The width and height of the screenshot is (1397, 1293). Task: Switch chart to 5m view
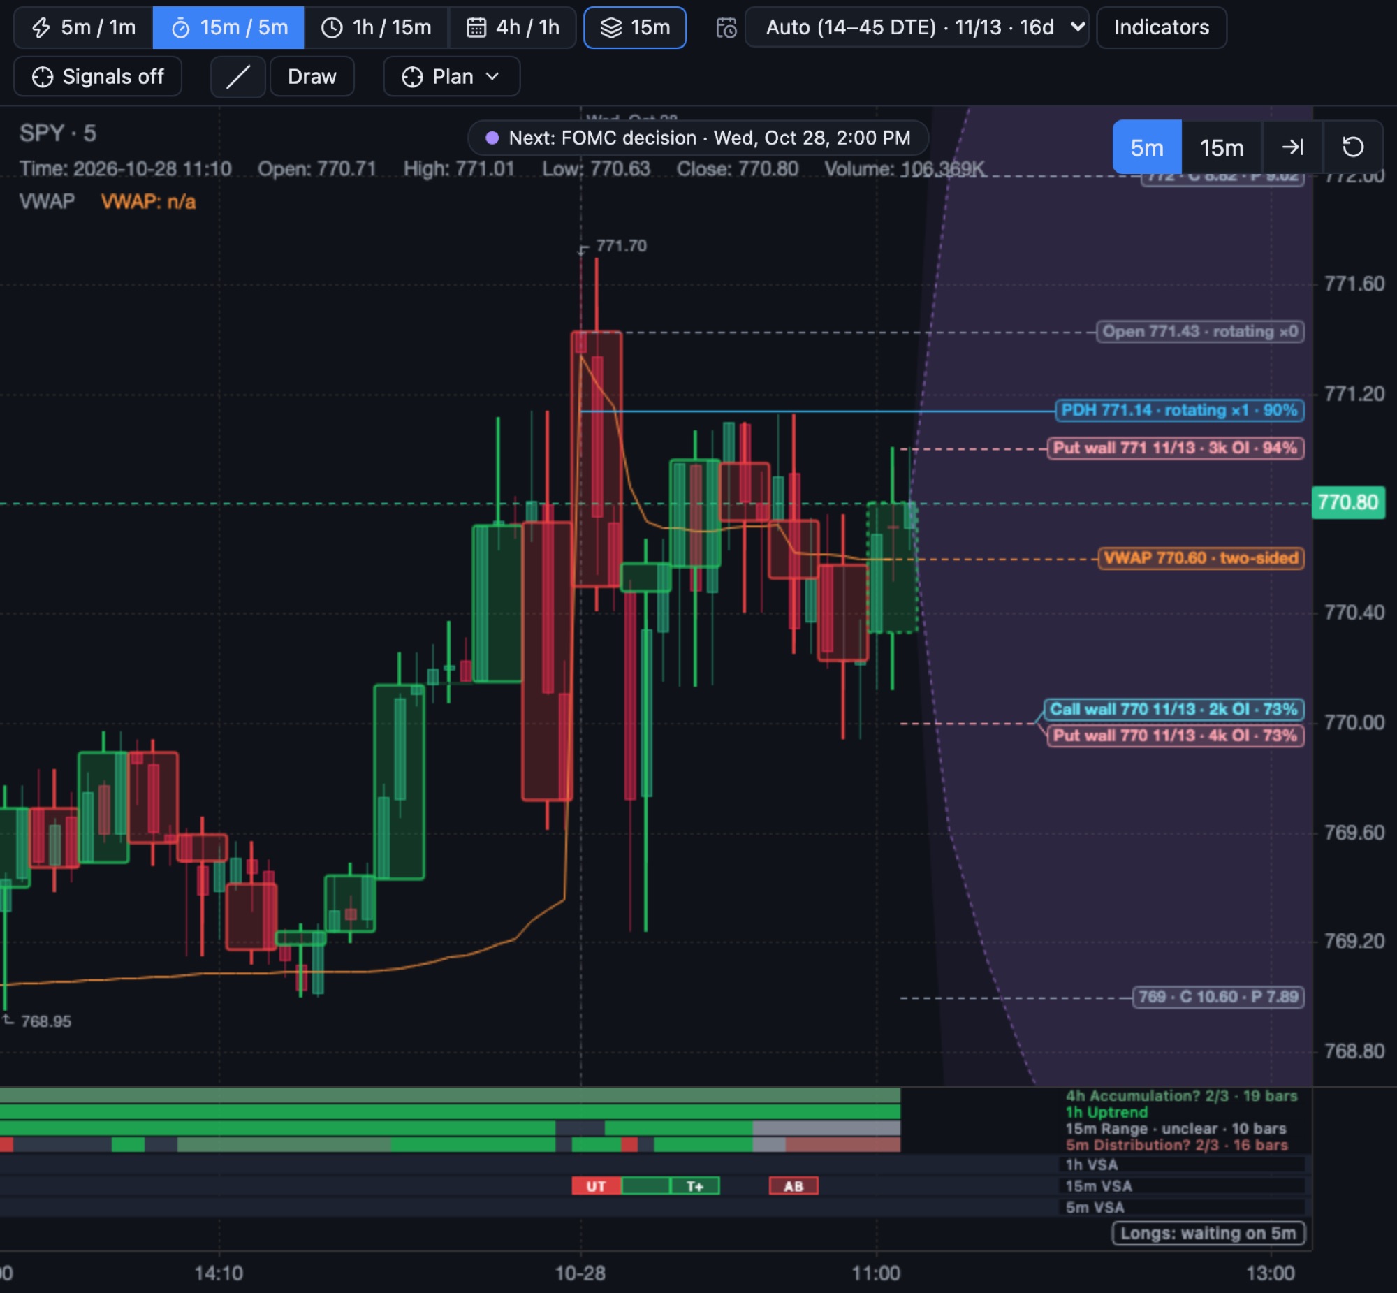pos(1146,147)
